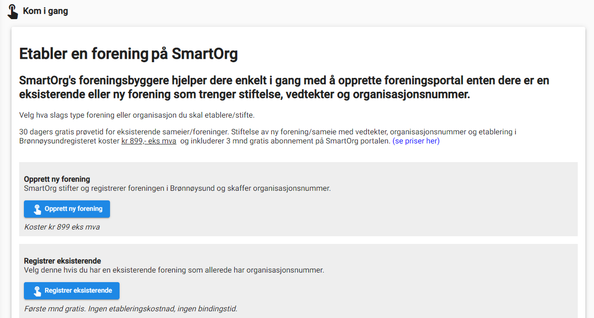
Task: Click the hand pointer icon beside Kom i gang
Action: [x=13, y=11]
